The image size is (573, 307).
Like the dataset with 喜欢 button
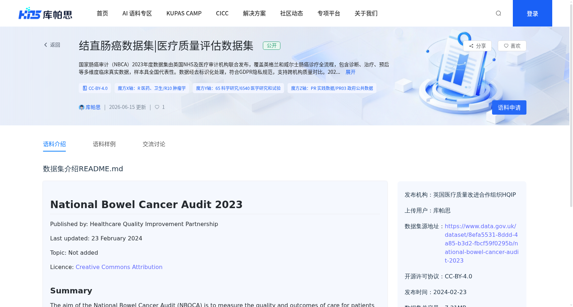[512, 46]
